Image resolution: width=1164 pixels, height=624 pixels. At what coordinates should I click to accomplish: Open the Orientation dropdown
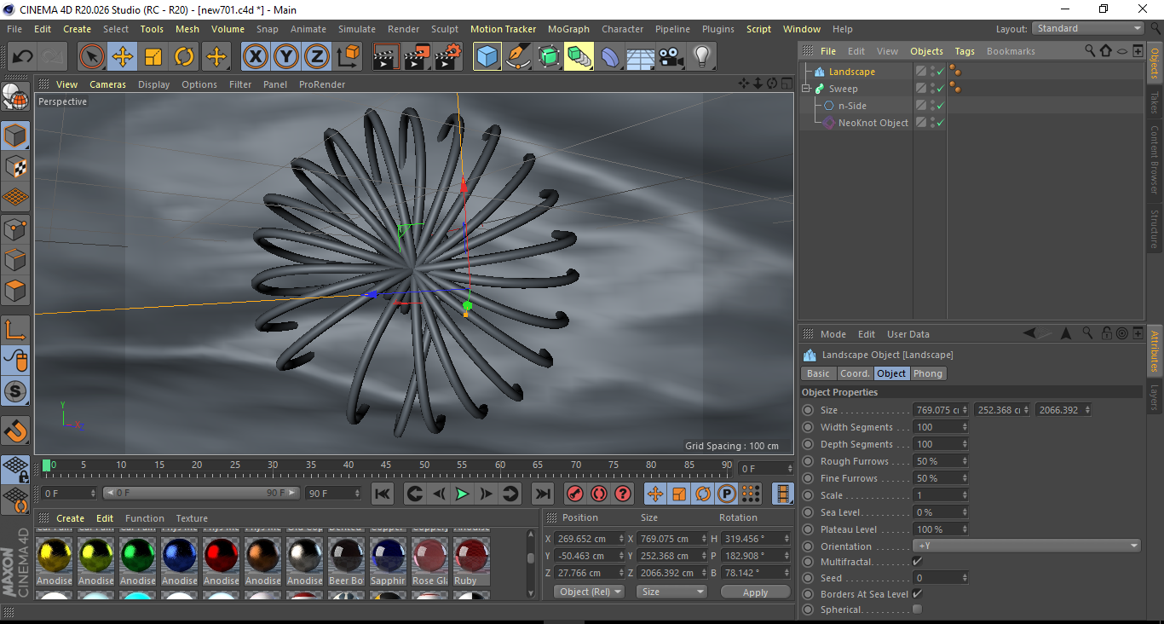point(1026,546)
